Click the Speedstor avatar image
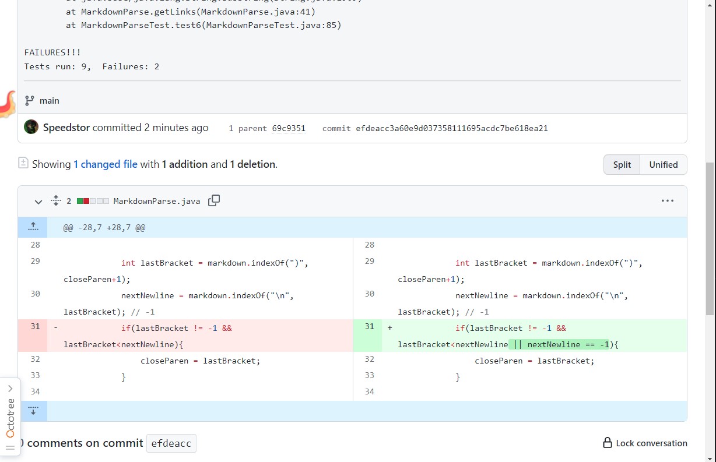 [x=31, y=128]
